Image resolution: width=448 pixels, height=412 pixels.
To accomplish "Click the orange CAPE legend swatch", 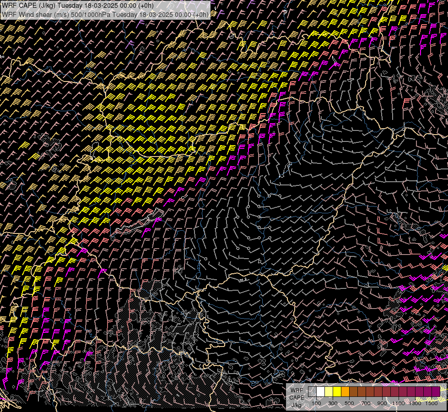I will click(345, 391).
